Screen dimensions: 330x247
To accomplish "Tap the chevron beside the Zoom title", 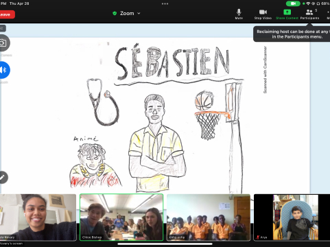I will [139, 14].
